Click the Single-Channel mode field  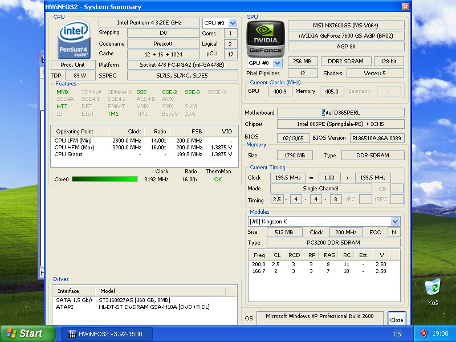321,189
